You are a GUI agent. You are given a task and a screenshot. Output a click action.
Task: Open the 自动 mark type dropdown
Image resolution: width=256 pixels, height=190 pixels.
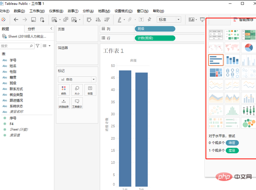[x=77, y=79]
